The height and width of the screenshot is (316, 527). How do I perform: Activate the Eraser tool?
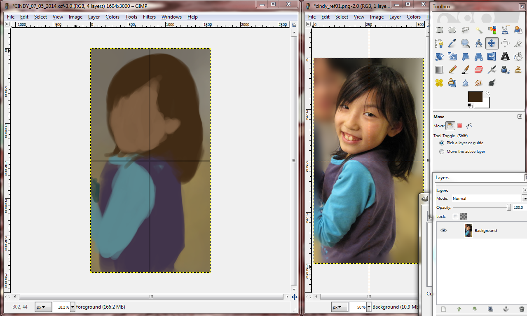tap(478, 70)
